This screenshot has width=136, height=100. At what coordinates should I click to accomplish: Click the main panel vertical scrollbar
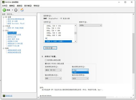click(x=133, y=53)
